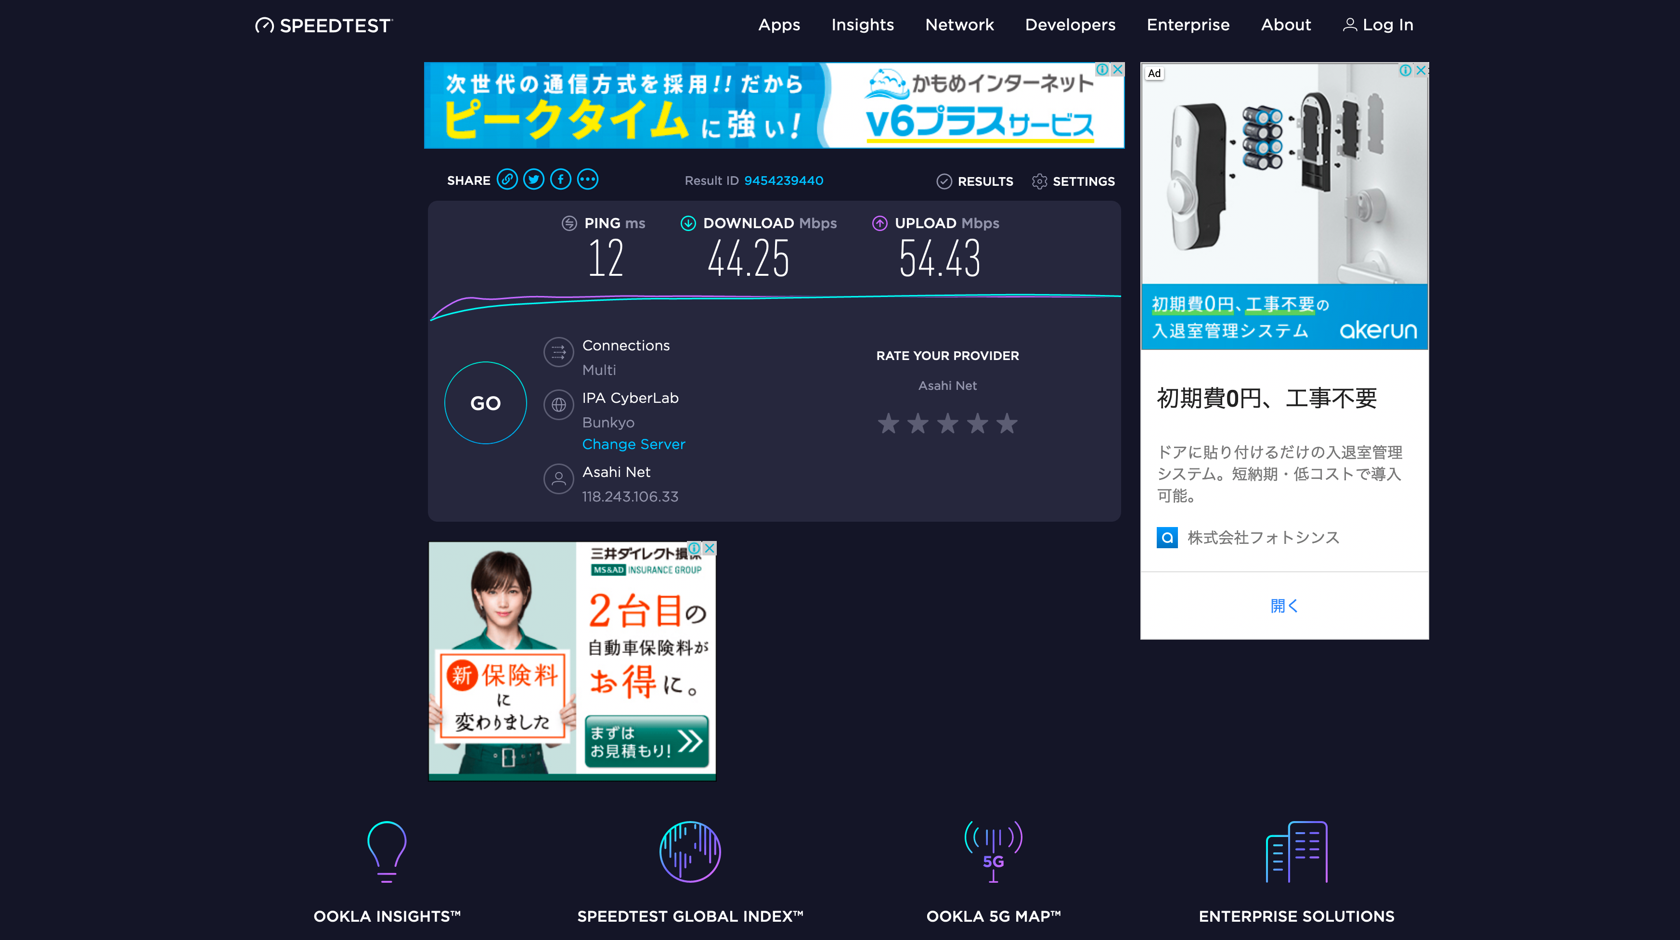
Task: Share result on Facebook
Action: (x=560, y=179)
